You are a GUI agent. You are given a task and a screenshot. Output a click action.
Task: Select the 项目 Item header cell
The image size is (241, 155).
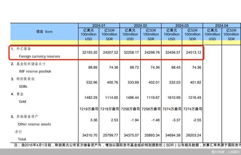pos(44,32)
